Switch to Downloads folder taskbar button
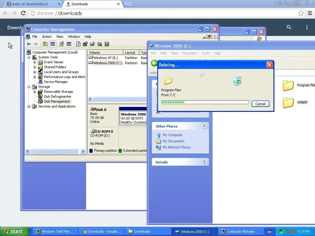315x236 pixels. coord(148,232)
